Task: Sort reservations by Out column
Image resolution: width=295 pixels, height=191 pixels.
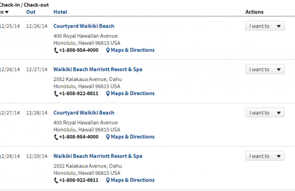Action: 31,12
